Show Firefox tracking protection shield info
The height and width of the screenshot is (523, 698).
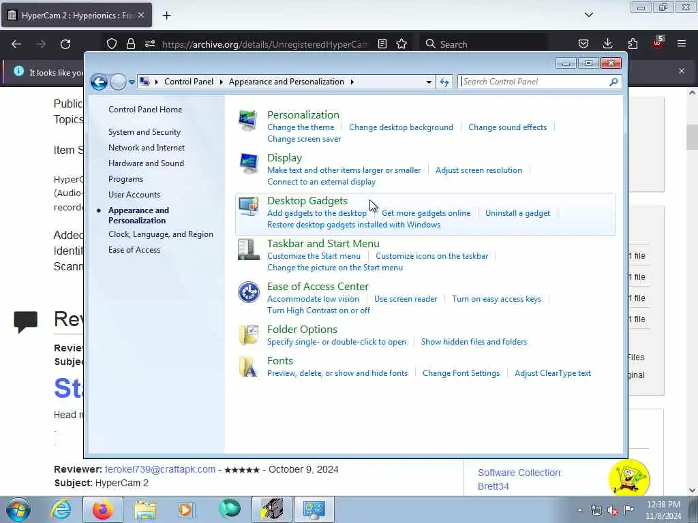tap(112, 44)
